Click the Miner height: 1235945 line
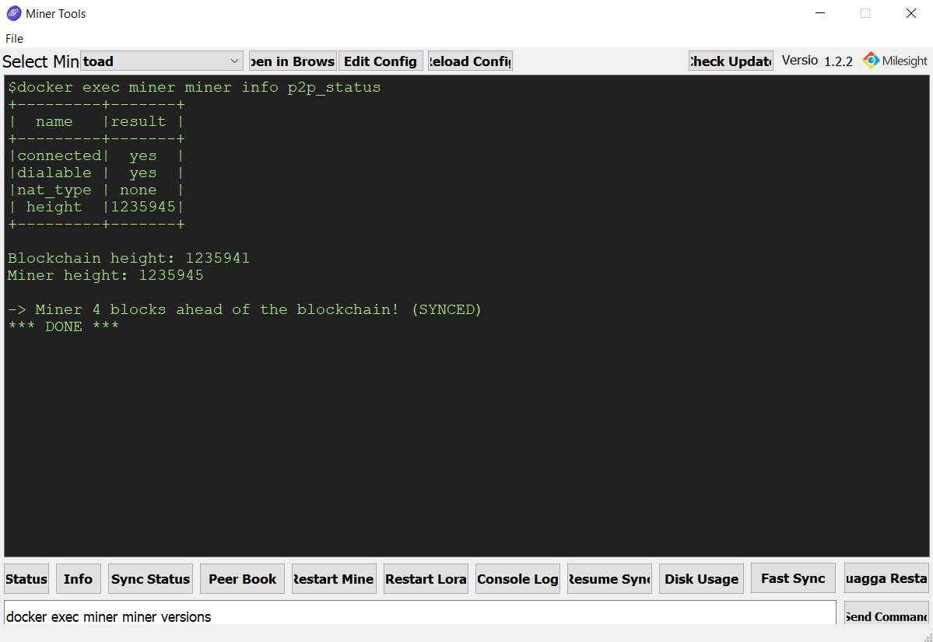Screen dimensions: 933x642 105,275
